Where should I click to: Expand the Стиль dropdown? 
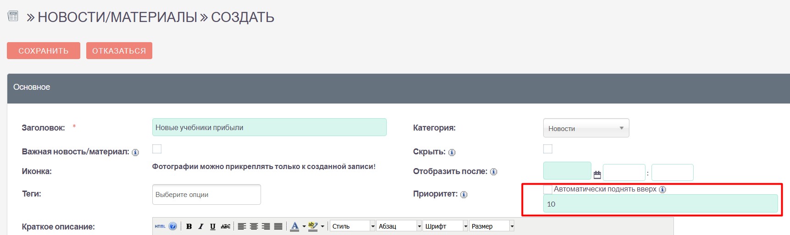[x=373, y=226]
